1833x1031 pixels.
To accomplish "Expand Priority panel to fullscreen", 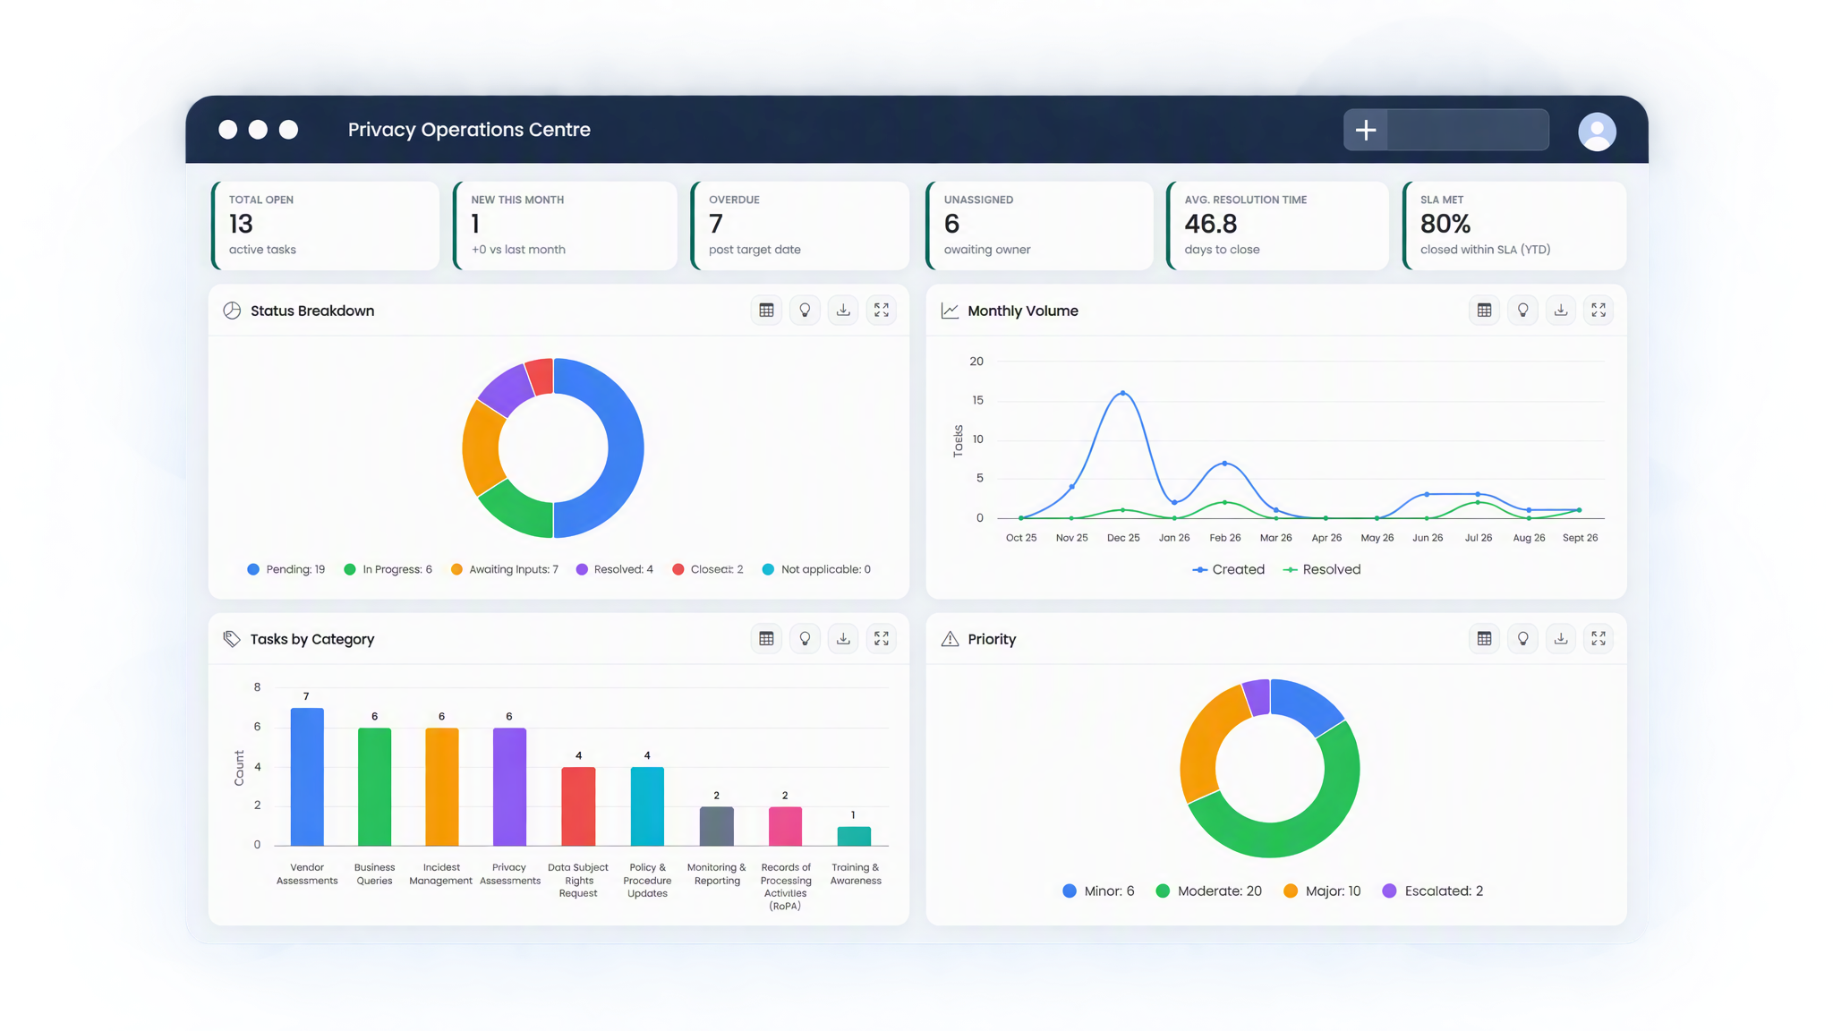I will tap(1599, 638).
